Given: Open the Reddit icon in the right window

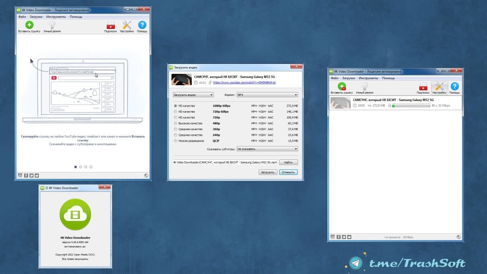Looking at the screenshot, I should [x=349, y=237].
